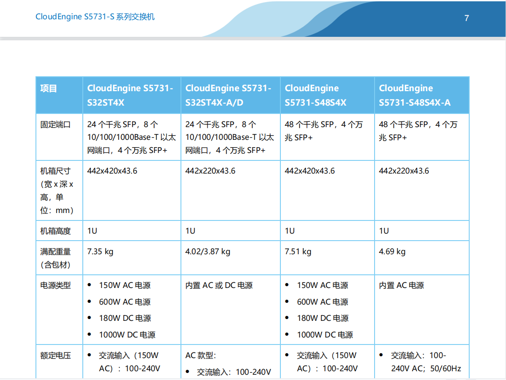506x380 pixels.
Task: Click the document title CloudEngine S5731-S 系列交换机
Action: pos(95,17)
